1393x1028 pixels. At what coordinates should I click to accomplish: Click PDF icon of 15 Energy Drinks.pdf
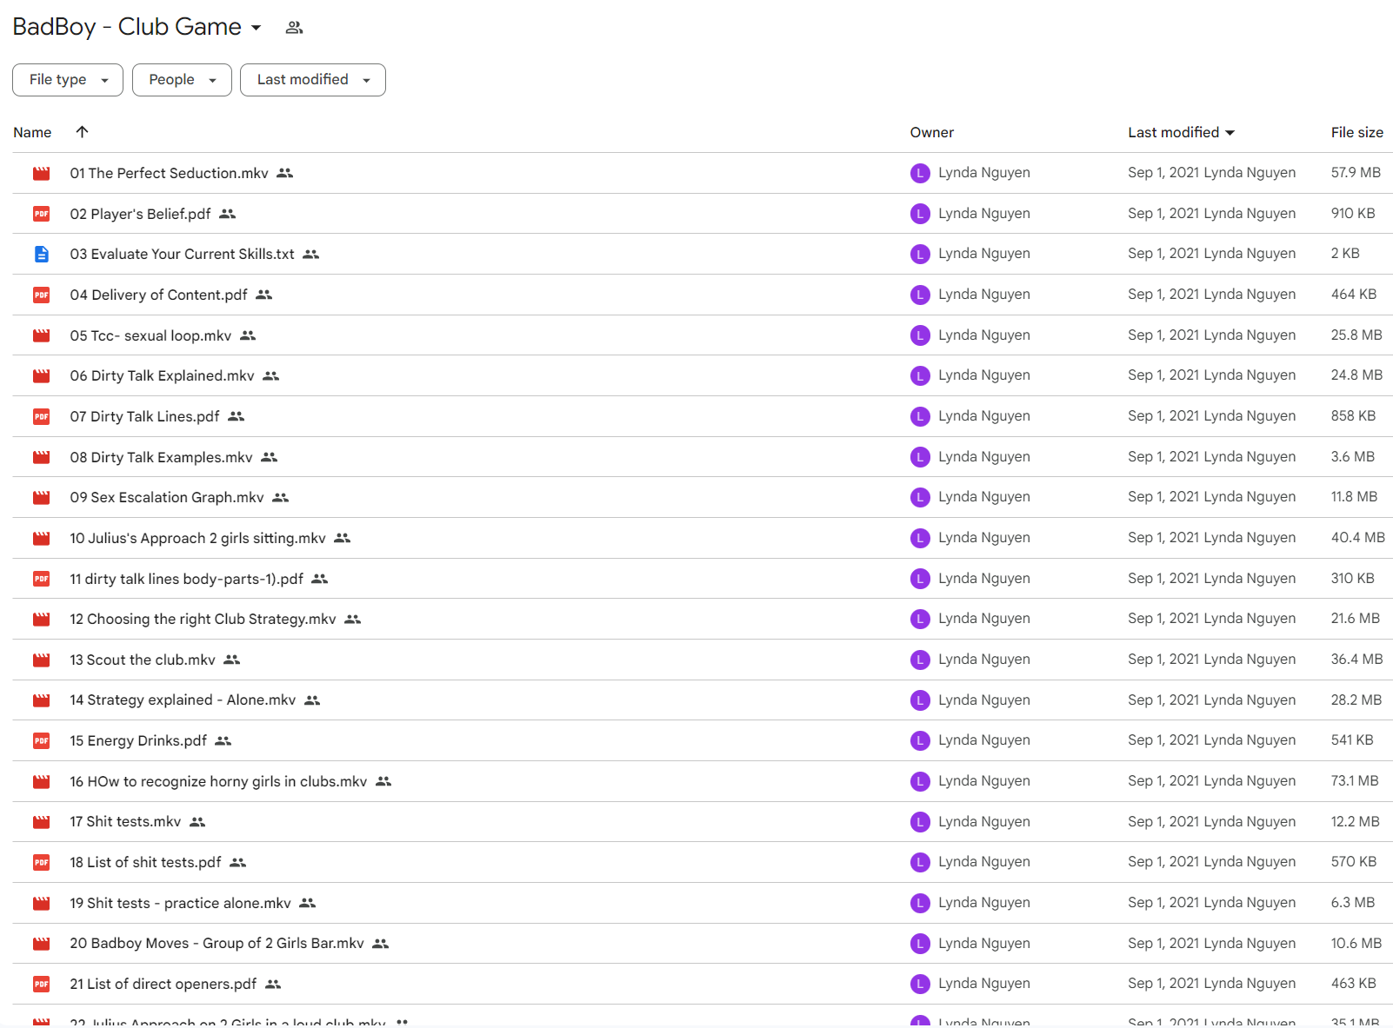pos(41,740)
